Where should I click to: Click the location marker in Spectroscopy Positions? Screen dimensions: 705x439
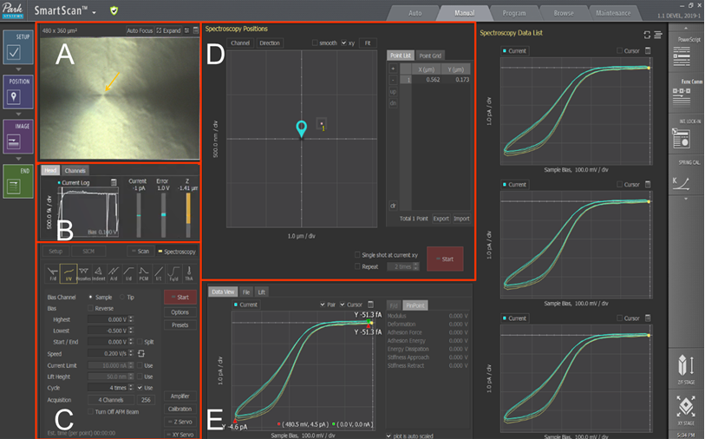point(301,128)
